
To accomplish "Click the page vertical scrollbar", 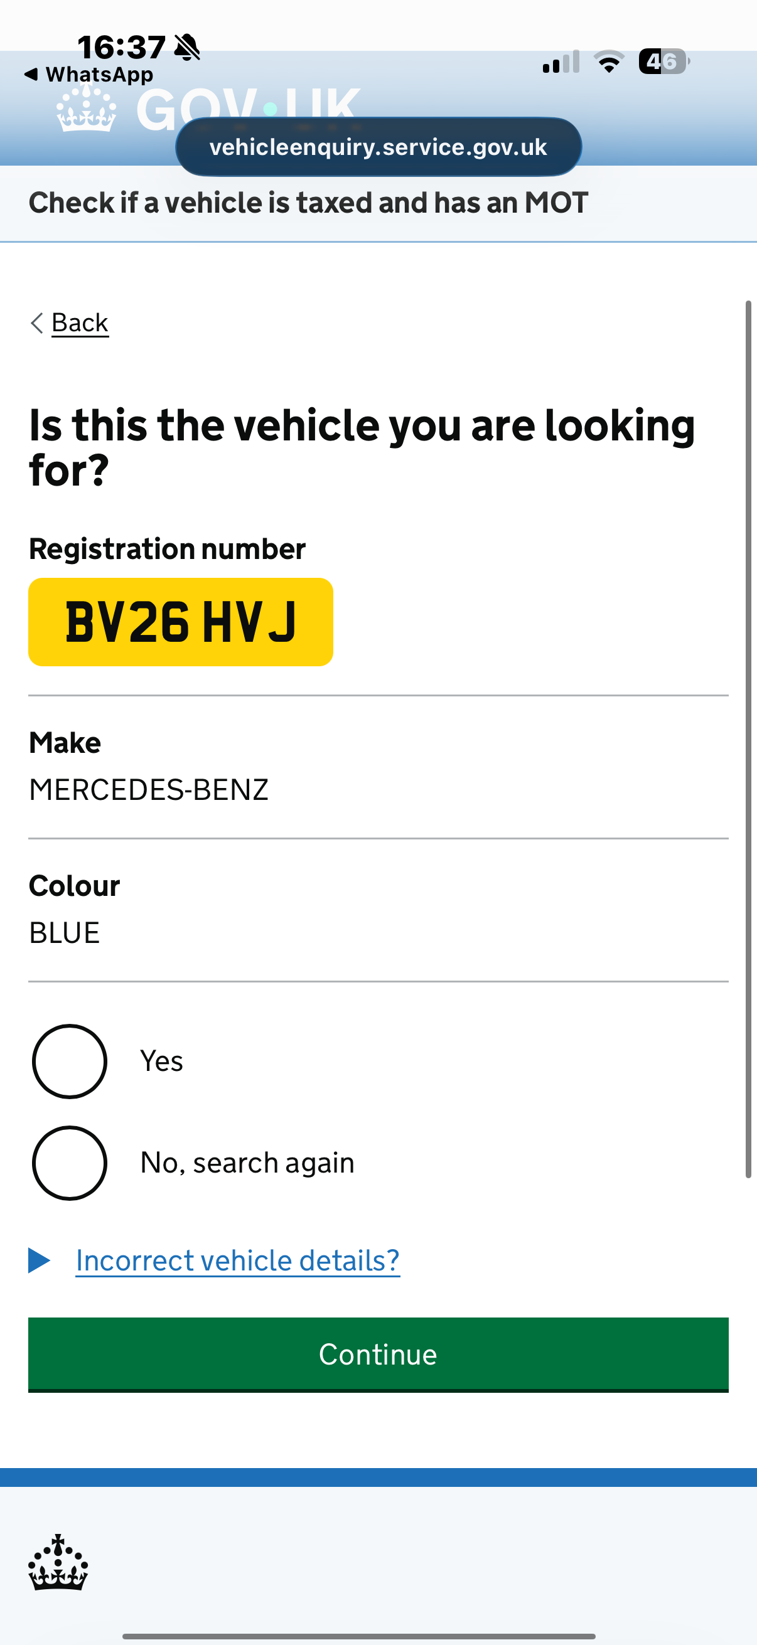I will click(749, 739).
